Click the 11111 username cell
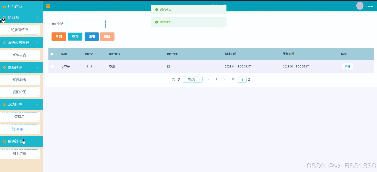 tap(89, 67)
